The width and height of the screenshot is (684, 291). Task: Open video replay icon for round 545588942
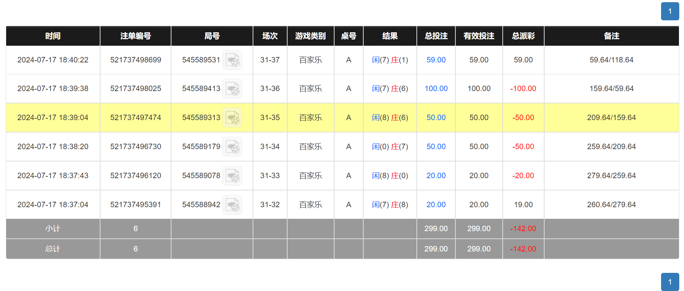pyautogui.click(x=232, y=205)
